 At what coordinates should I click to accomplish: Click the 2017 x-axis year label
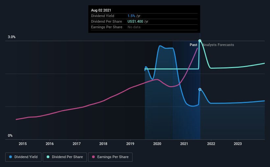point(77,144)
